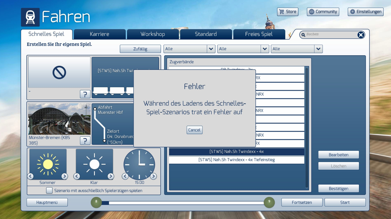Click the empty locomotive preview thumbnail
Screen dimensions: 391x219
[x=59, y=72]
